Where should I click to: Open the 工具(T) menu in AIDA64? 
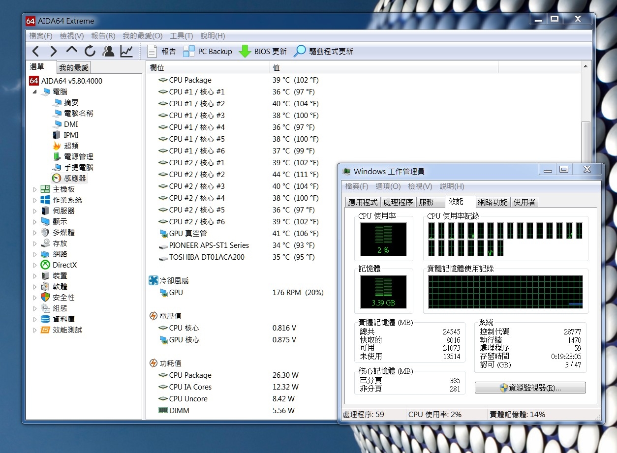(x=181, y=36)
